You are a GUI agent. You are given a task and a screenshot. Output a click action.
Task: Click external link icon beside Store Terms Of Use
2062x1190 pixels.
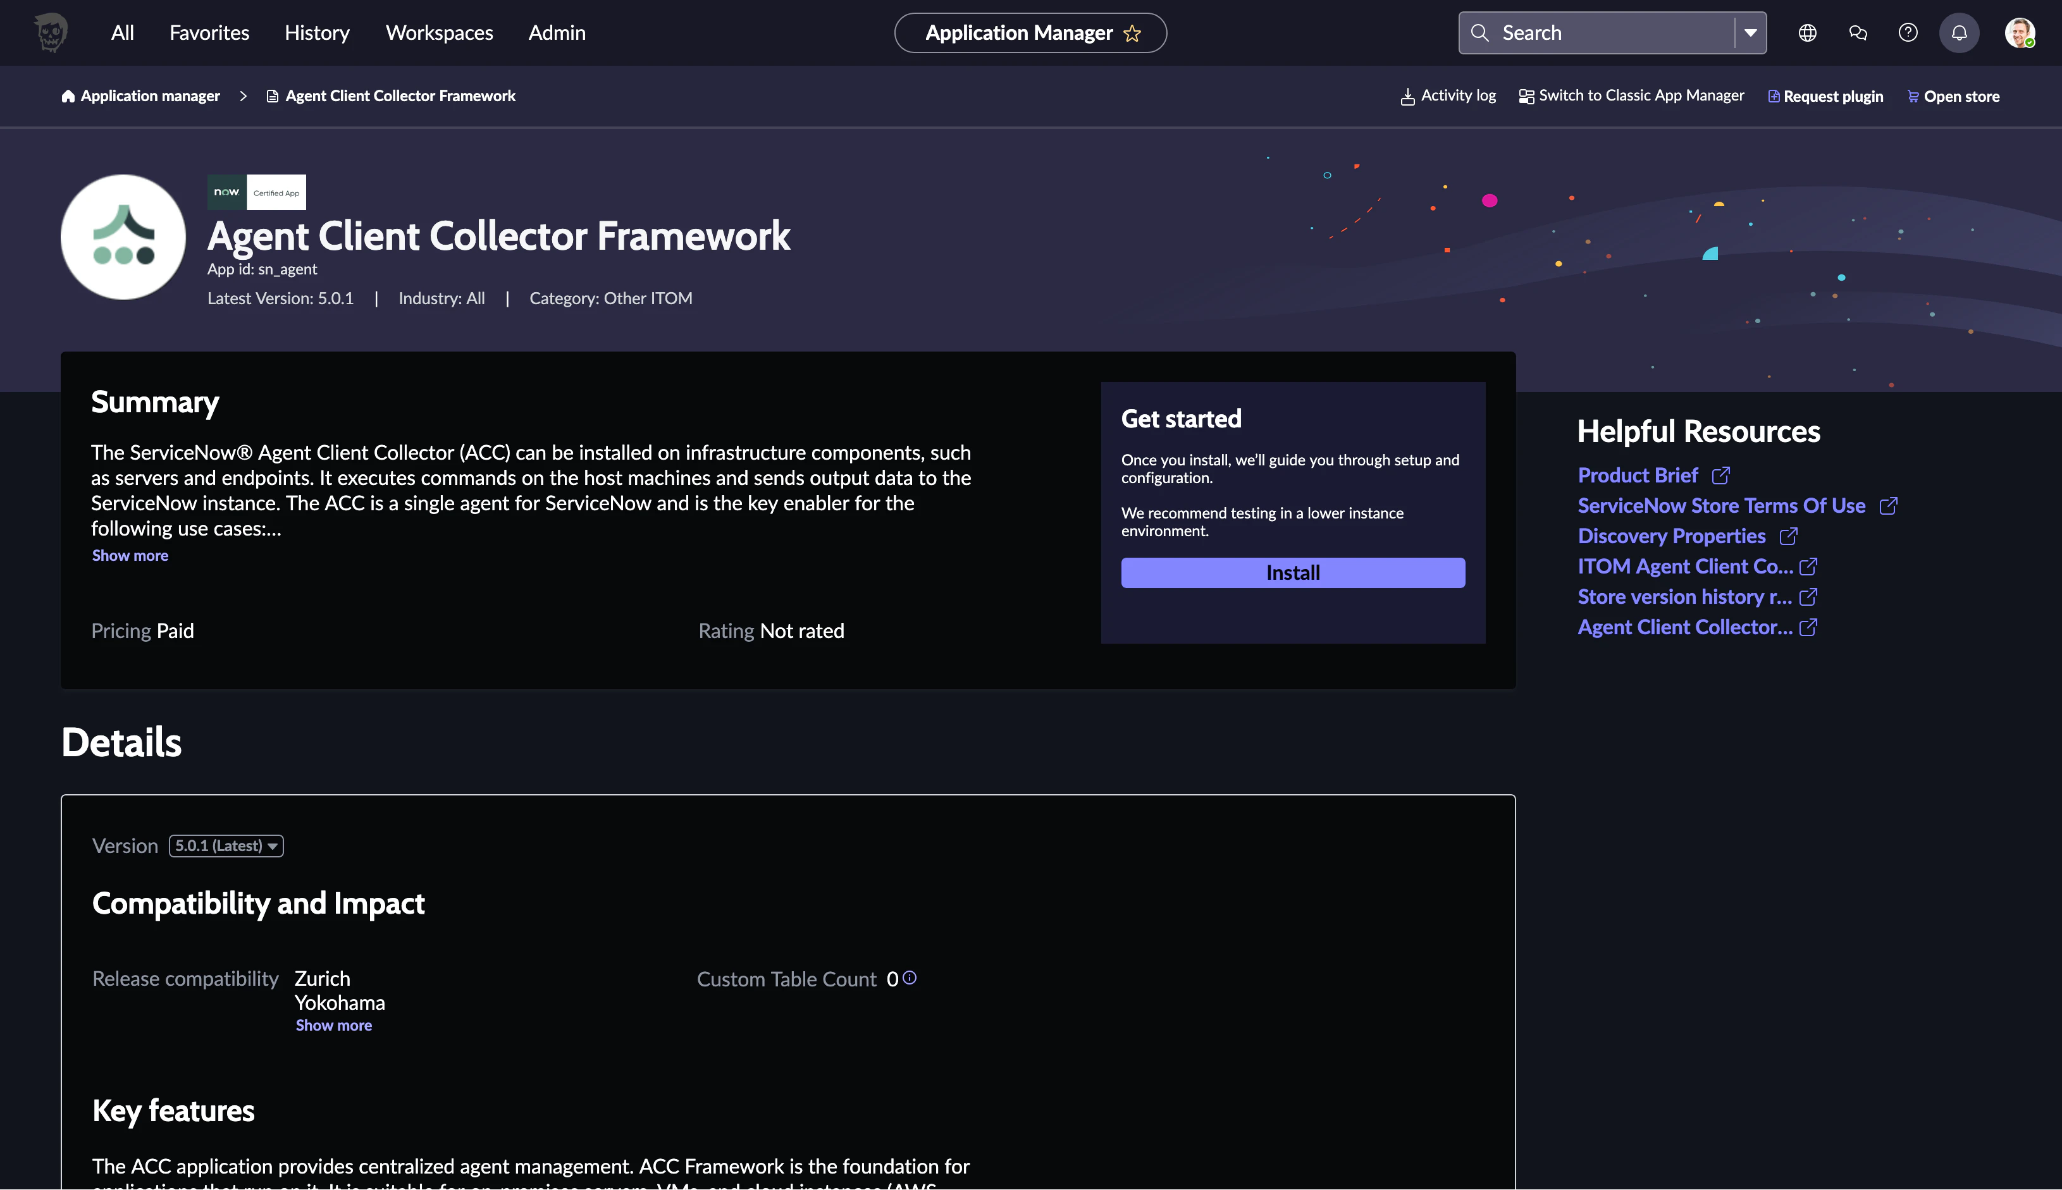pyautogui.click(x=1889, y=506)
